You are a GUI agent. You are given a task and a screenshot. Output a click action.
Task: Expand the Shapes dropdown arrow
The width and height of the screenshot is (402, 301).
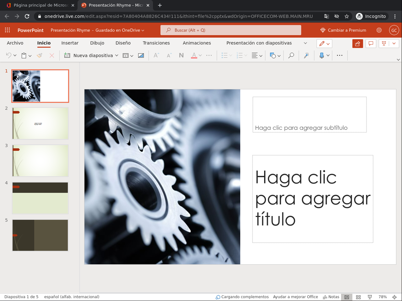[279, 56]
